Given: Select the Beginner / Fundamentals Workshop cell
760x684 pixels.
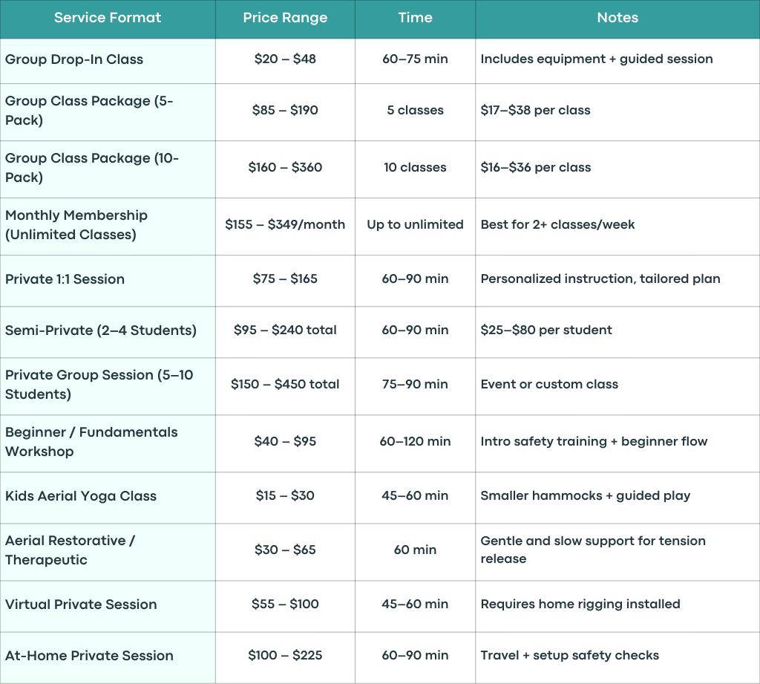Looking at the screenshot, I should coord(108,442).
